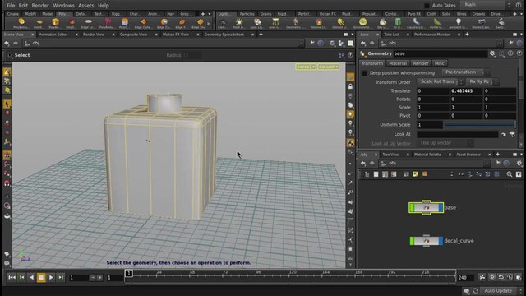Image resolution: width=526 pixels, height=296 pixels.
Task: Click the Caustic Light shelf tool
Action: coord(416,23)
